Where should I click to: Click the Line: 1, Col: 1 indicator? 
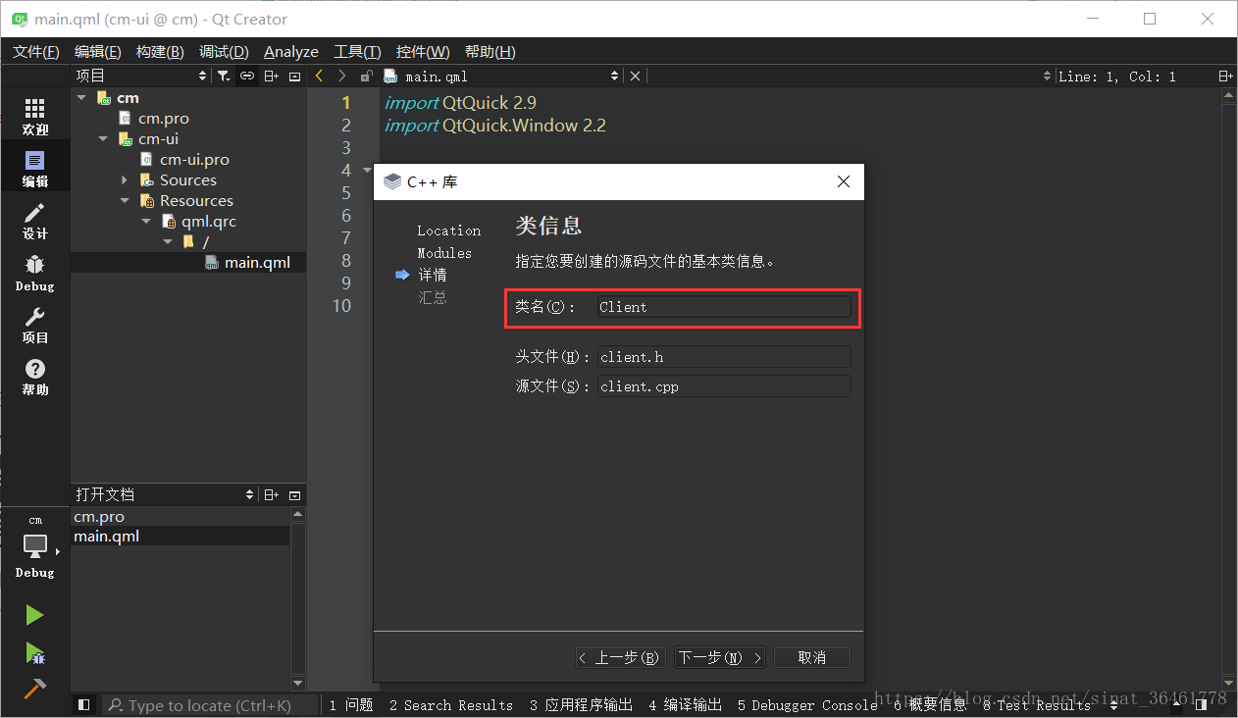(1116, 76)
